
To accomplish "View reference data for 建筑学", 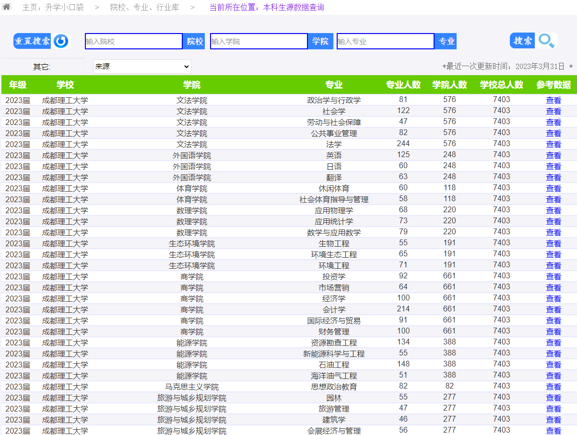I will click(553, 420).
